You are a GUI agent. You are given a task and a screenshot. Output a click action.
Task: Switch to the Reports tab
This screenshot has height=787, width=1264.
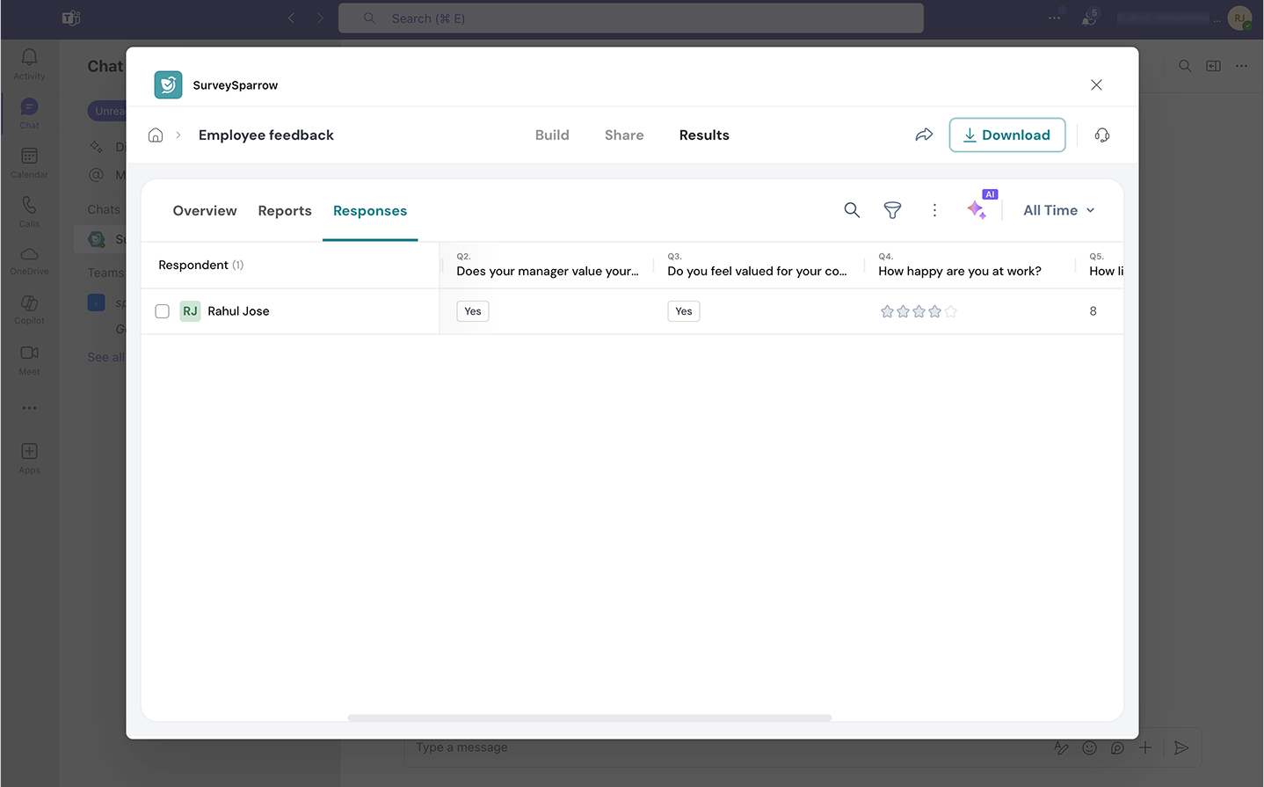[x=285, y=211]
